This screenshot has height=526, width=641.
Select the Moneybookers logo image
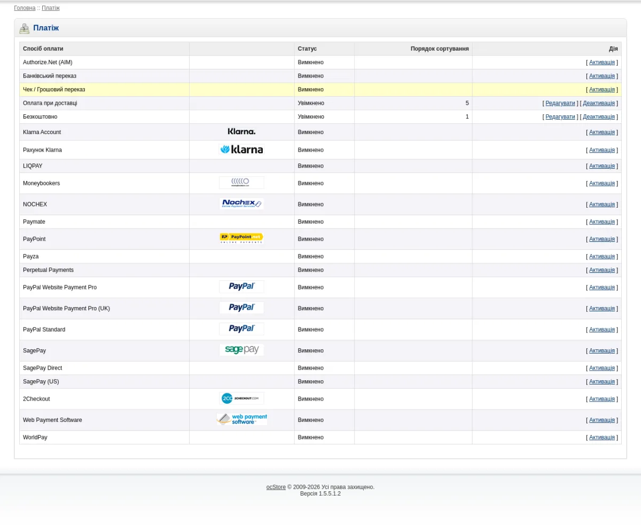coord(241,183)
